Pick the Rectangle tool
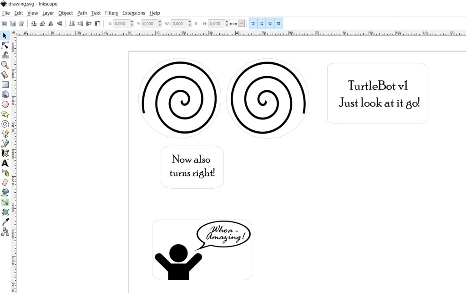466x293 pixels. [x=5, y=85]
